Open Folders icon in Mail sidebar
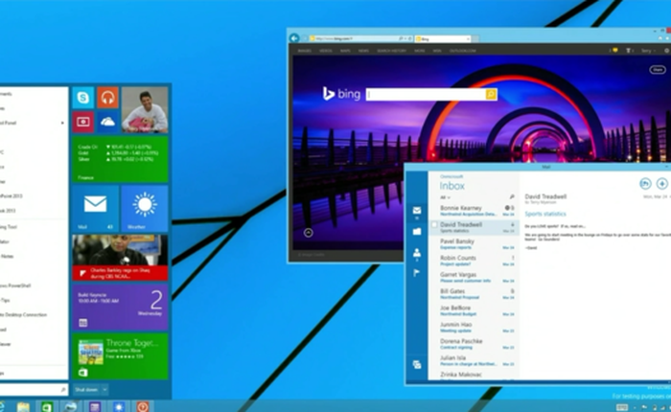 417,232
